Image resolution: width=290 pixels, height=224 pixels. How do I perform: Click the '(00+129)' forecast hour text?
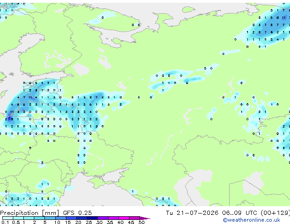(x=275, y=213)
